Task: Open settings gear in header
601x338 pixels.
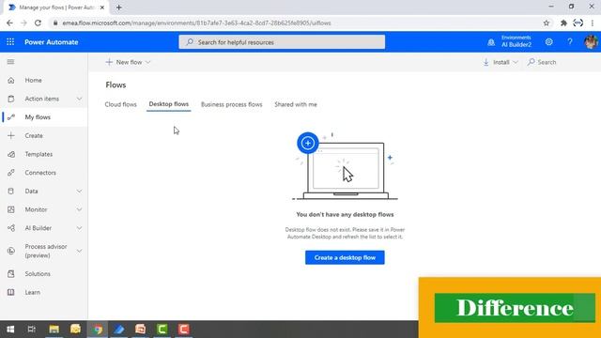Action: [548, 41]
